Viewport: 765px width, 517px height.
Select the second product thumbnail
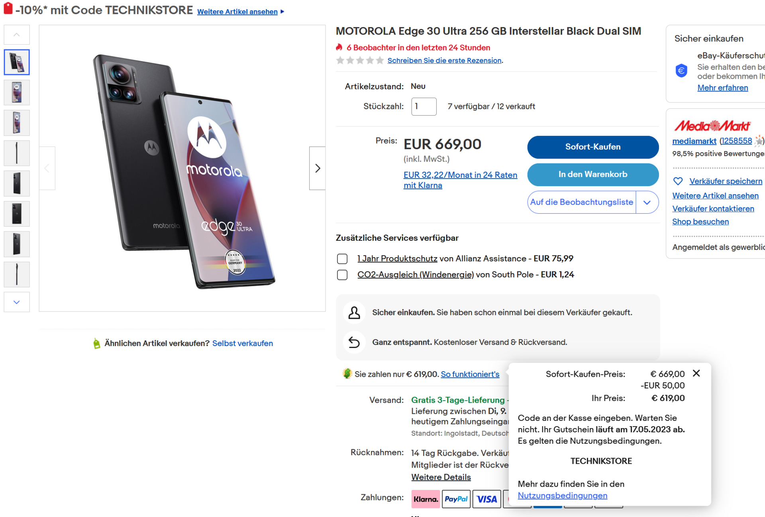[x=17, y=92]
